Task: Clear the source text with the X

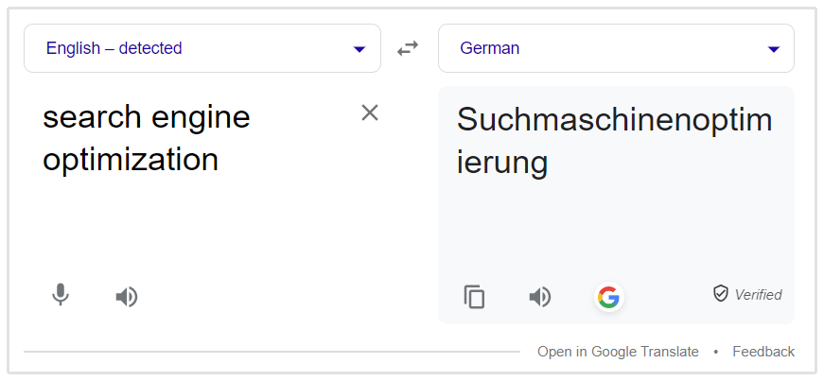Action: coord(370,113)
